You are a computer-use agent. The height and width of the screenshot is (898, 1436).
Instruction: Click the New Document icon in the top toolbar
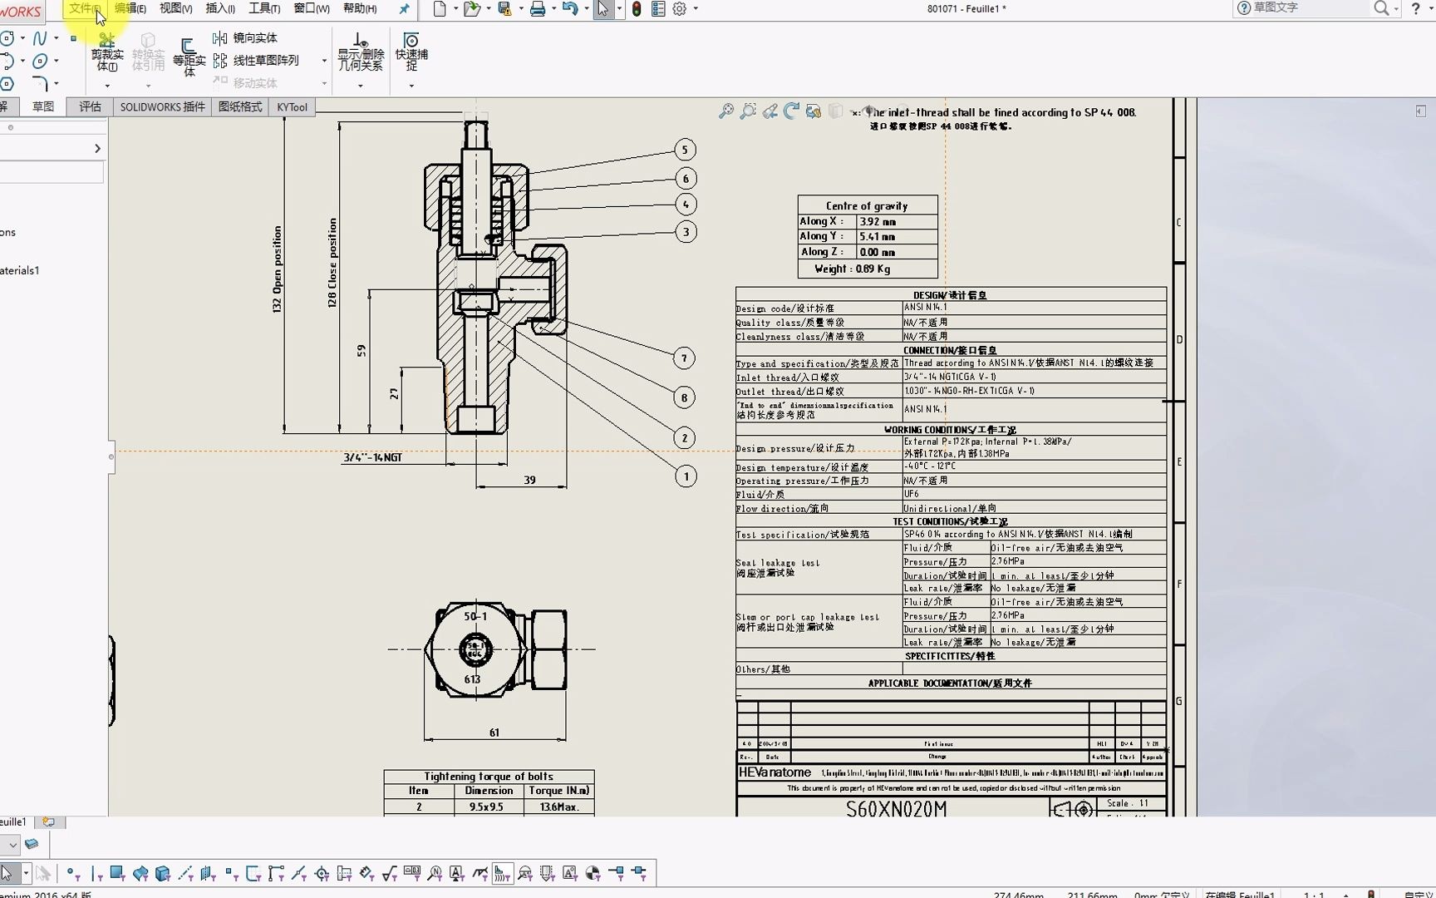439,8
